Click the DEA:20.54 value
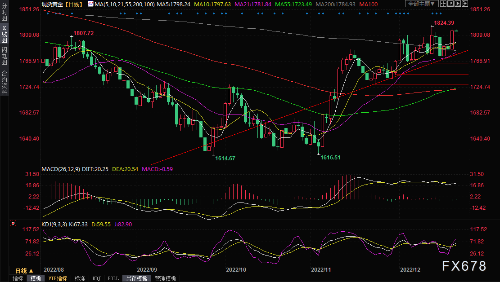Screen dimensions: 500x282 pos(125,169)
